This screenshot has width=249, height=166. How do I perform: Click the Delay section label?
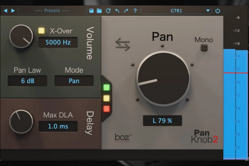pos(90,123)
